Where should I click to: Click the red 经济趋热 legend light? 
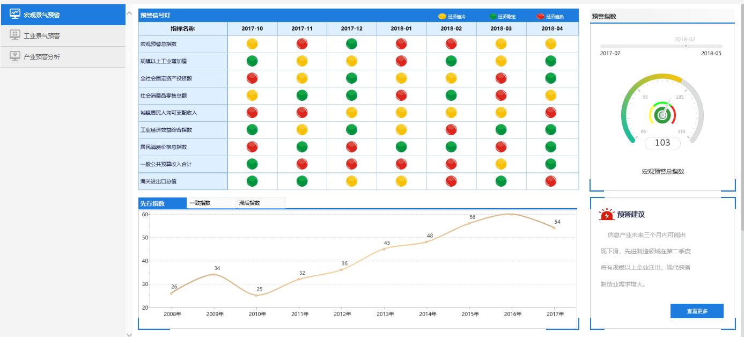(540, 17)
